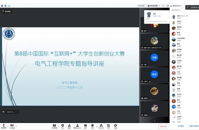The width and height of the screenshot is (199, 130).
Task: Expand audio options arrow beside microphone
Action: [x=8, y=126]
